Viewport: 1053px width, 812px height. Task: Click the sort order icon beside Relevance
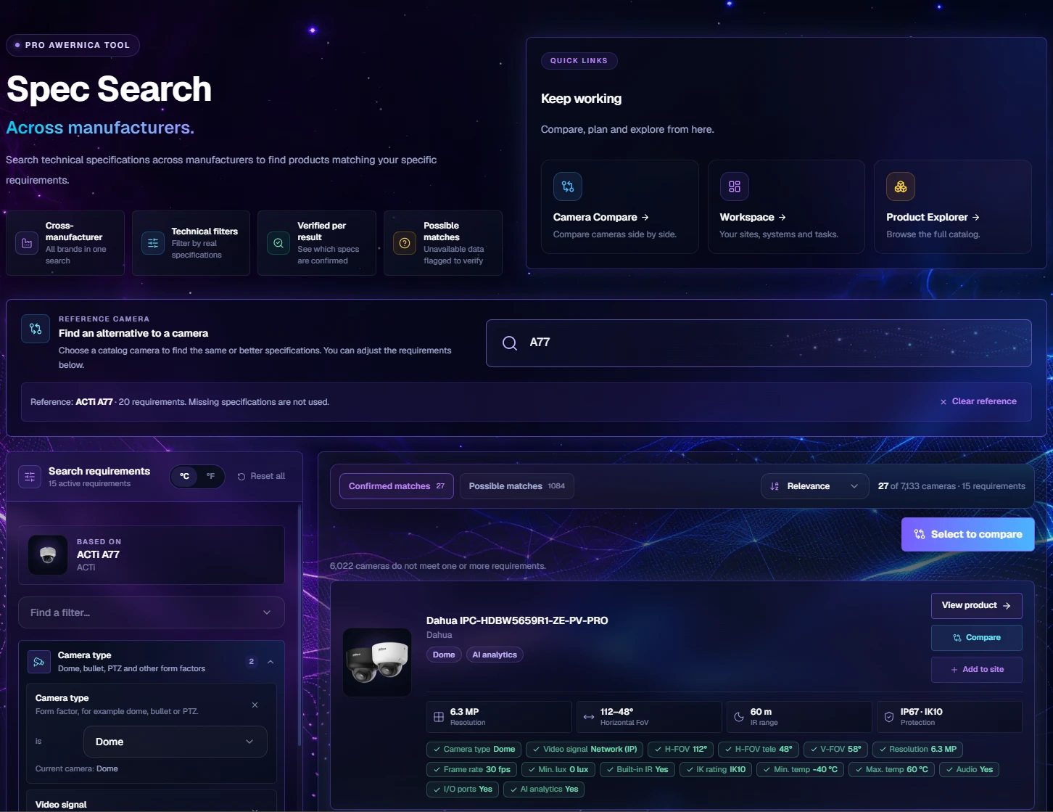(x=775, y=486)
